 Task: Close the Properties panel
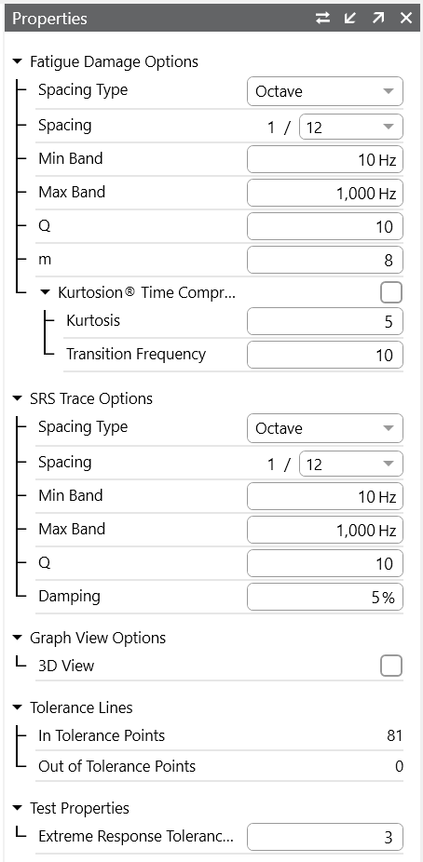pyautogui.click(x=406, y=18)
